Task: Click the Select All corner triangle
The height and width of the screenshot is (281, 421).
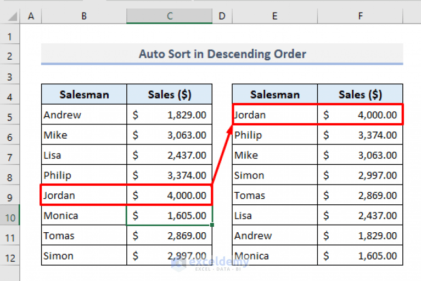Action: click(x=13, y=16)
